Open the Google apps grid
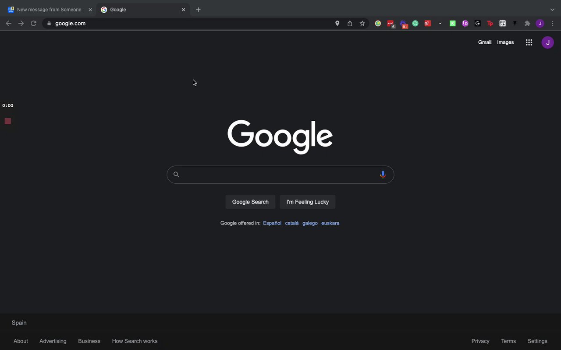561x350 pixels. click(x=529, y=42)
